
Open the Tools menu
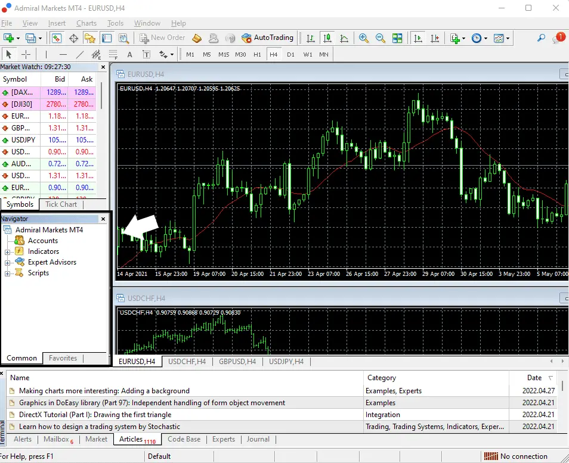115,23
